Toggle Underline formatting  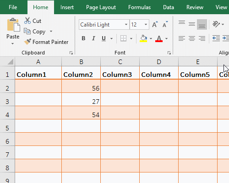coord(104,38)
